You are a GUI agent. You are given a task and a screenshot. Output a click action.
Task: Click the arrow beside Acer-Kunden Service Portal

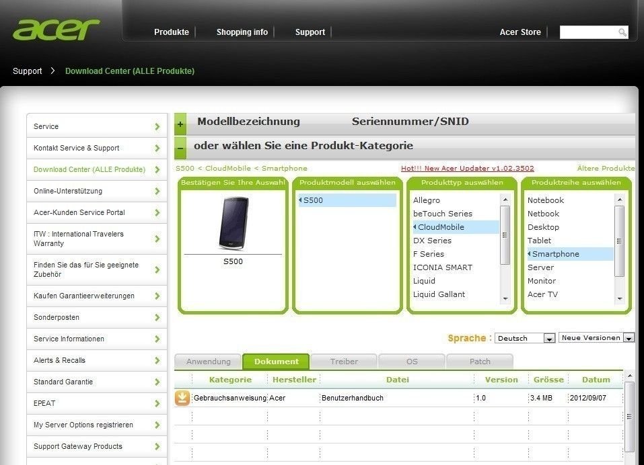pos(157,212)
